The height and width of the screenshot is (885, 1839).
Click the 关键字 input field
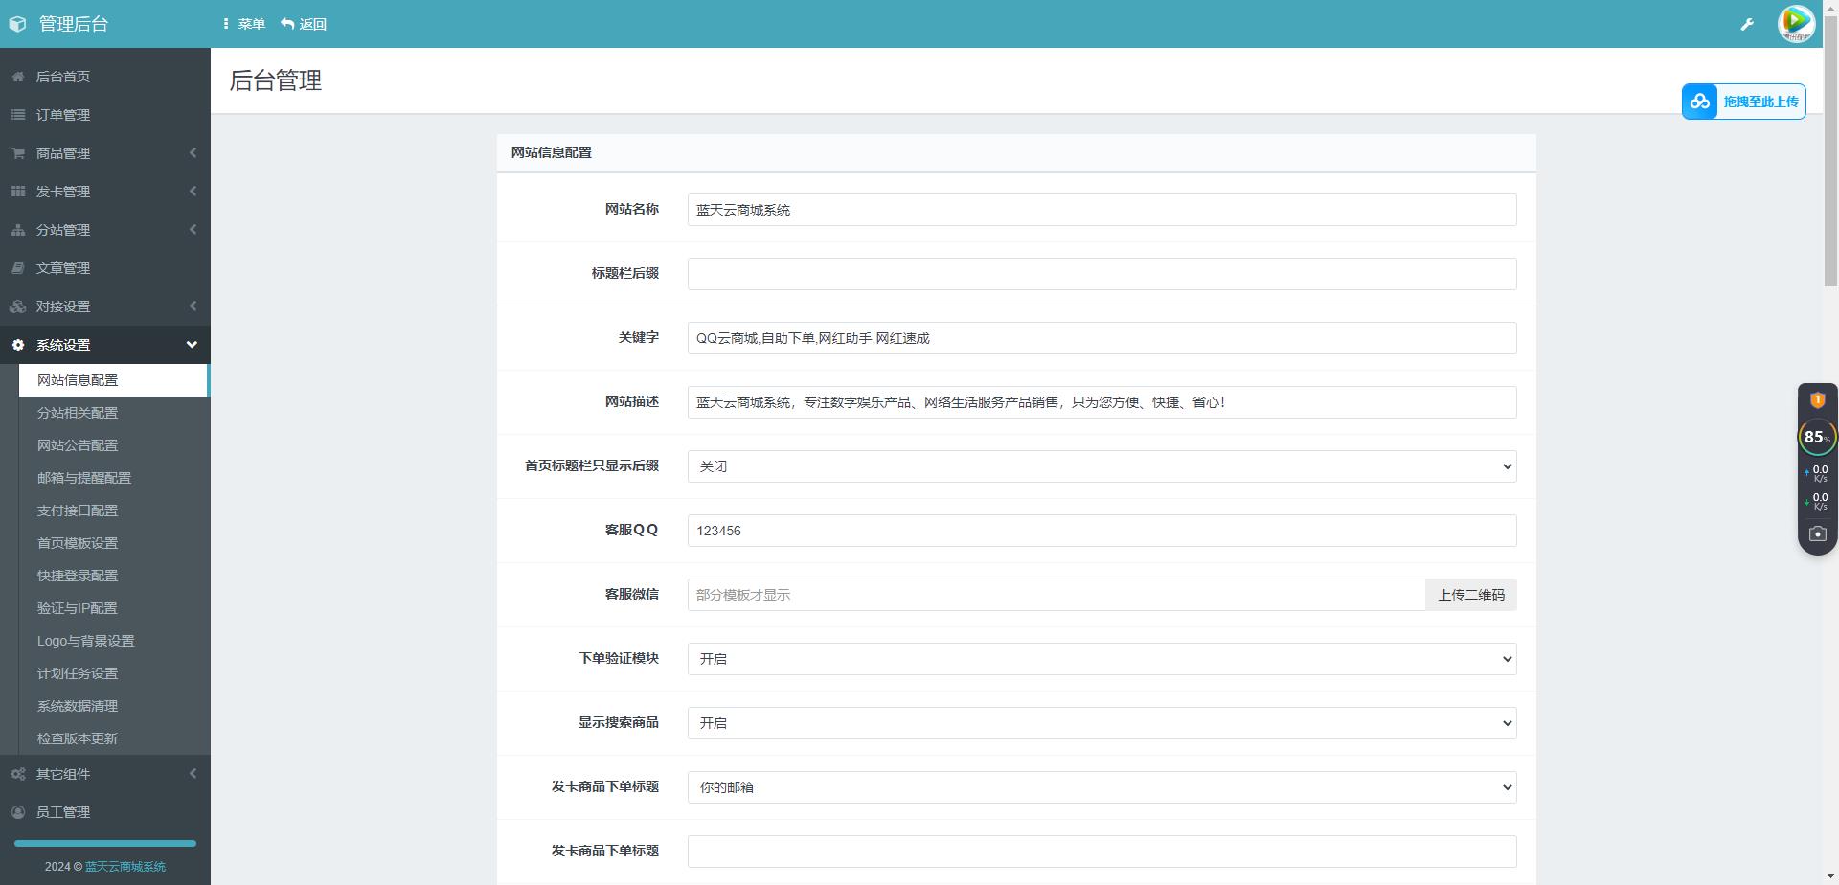click(x=1101, y=338)
